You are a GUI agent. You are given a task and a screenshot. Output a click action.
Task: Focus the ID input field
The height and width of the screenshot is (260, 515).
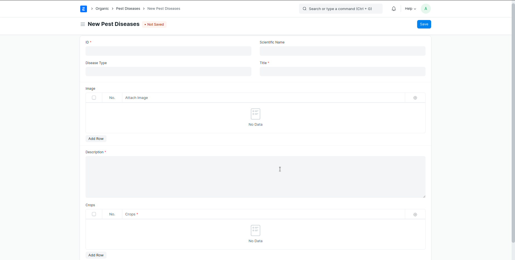click(x=168, y=51)
